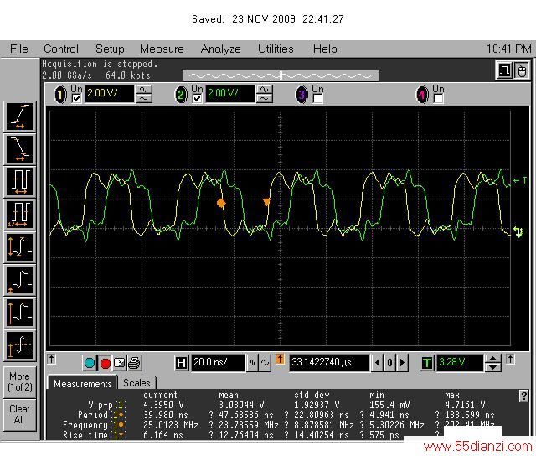The image size is (536, 456).
Task: Click the wide-wave horizontal zoom-in icon
Action: pyautogui.click(x=265, y=363)
